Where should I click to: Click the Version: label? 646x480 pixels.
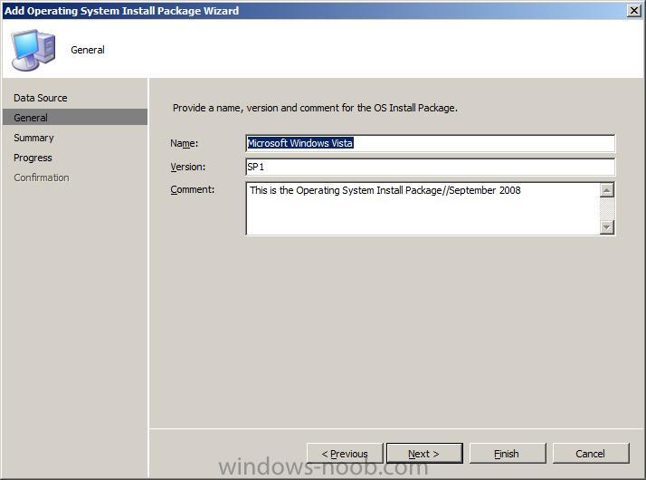coord(188,167)
